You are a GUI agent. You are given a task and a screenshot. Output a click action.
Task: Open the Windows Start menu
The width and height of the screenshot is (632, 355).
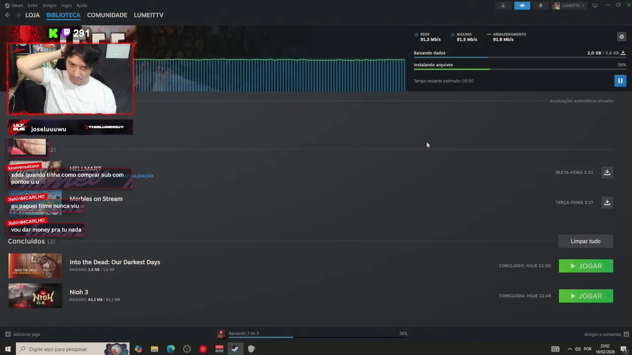8,349
